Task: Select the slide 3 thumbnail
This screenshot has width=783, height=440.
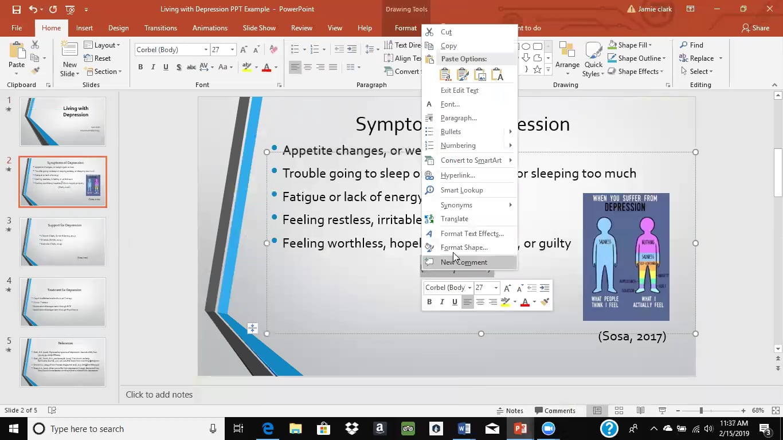Action: [x=63, y=241]
